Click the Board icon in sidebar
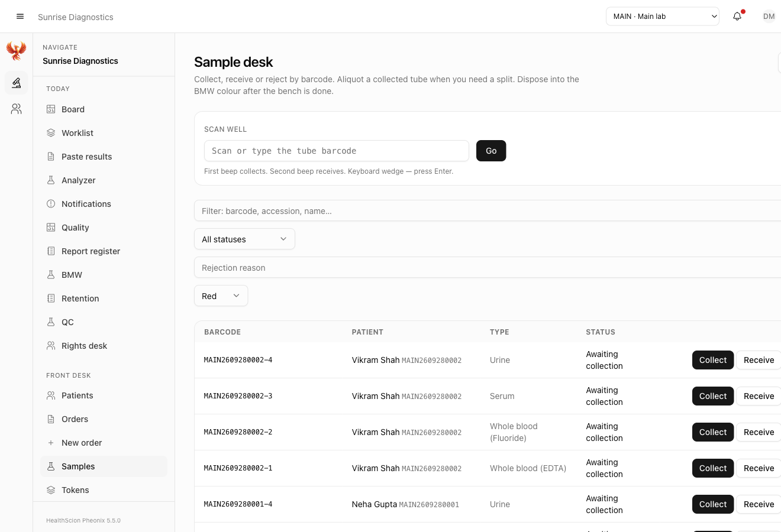 [x=51, y=109]
